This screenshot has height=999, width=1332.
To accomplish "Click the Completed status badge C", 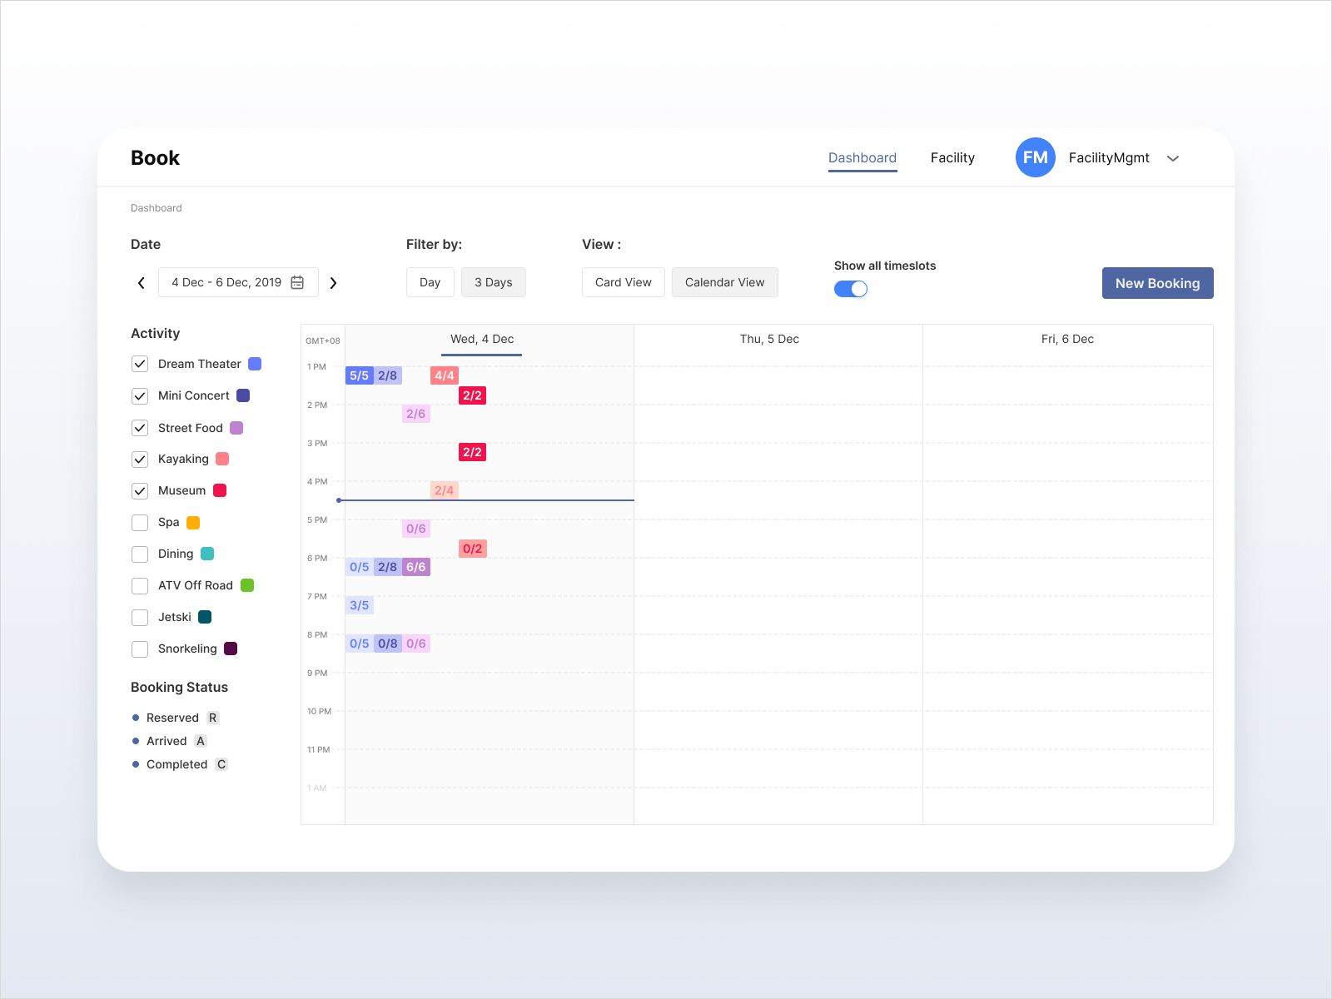I will 221,763.
